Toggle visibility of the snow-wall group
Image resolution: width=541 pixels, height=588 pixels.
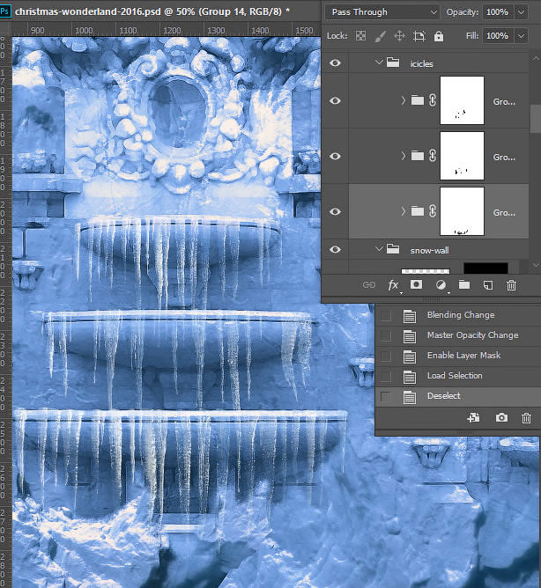point(335,250)
